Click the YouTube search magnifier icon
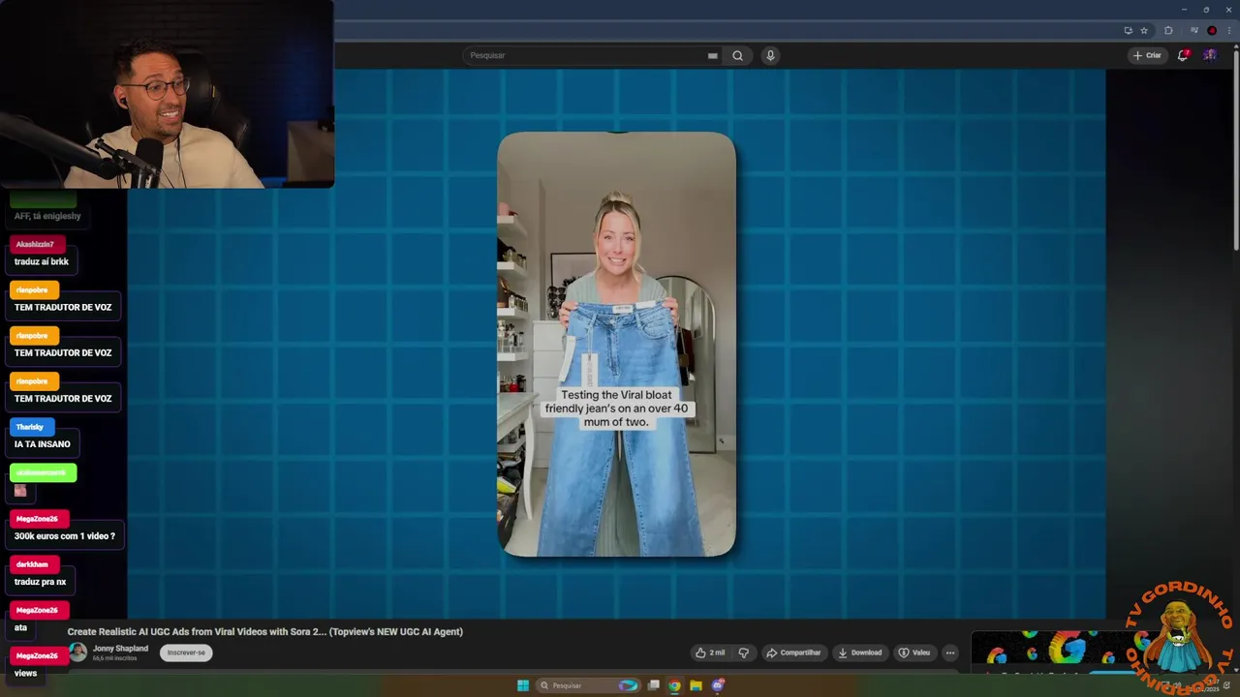This screenshot has width=1240, height=697. click(737, 55)
